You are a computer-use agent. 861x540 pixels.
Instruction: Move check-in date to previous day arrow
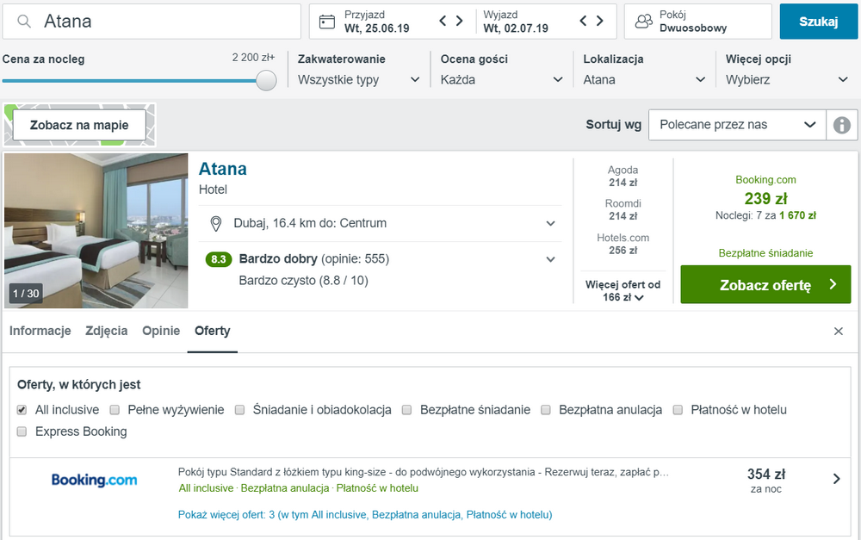(443, 21)
